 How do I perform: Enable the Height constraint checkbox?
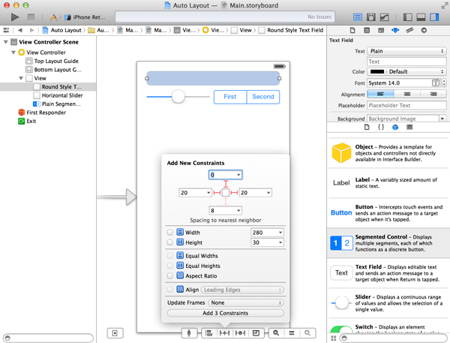pyautogui.click(x=170, y=242)
